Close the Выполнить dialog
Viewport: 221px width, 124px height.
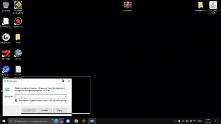pyautogui.click(x=69, y=81)
